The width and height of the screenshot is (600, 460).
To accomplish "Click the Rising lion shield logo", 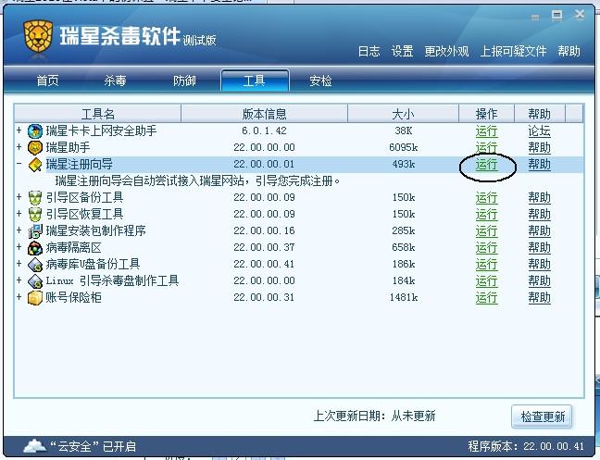I will click(x=38, y=36).
